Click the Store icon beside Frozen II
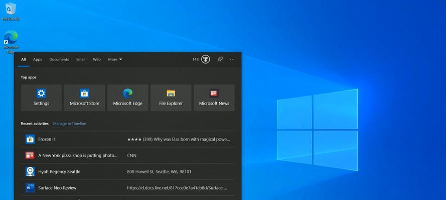This screenshot has width=446, height=200. tap(30, 139)
